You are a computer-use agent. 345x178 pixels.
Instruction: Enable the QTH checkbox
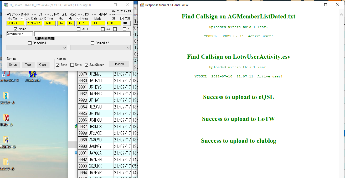(79, 29)
